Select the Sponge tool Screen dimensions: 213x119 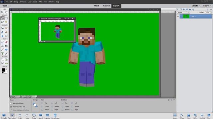click(6, 36)
